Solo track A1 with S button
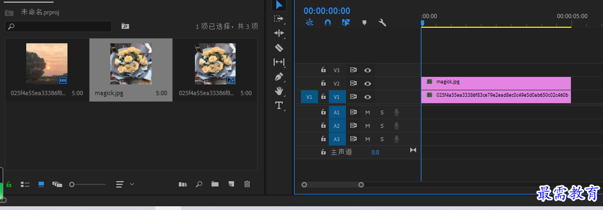Image resolution: width=603 pixels, height=210 pixels. point(382,113)
